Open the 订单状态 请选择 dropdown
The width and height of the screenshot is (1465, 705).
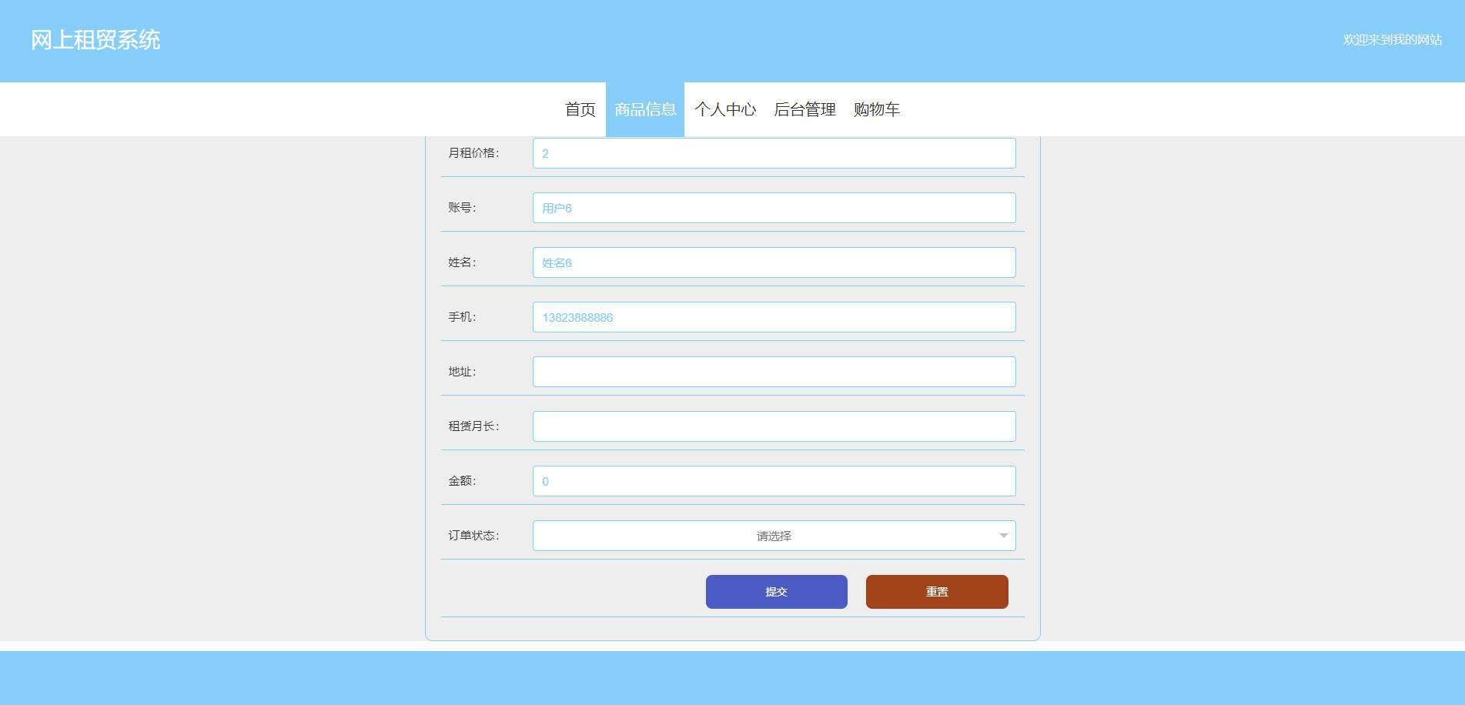774,536
